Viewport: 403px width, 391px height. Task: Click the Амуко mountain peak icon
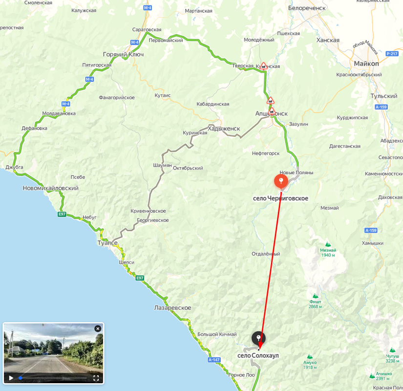click(310, 356)
